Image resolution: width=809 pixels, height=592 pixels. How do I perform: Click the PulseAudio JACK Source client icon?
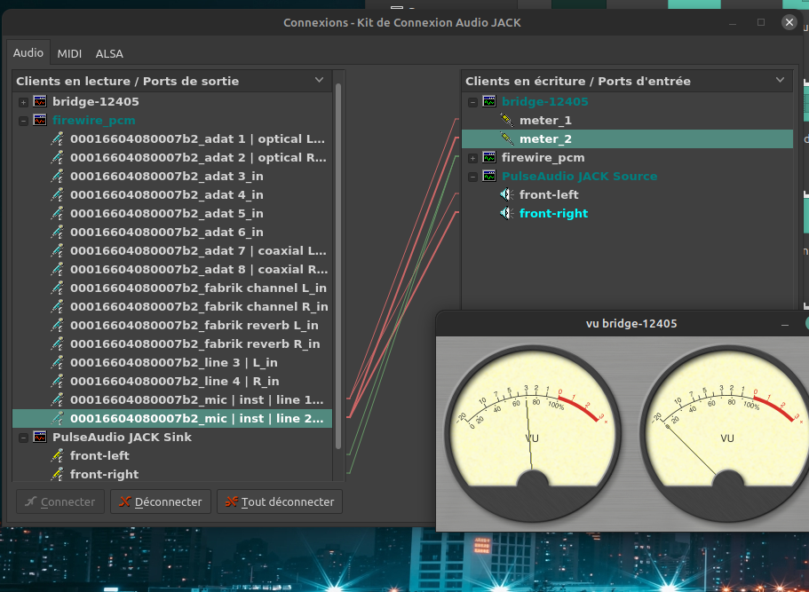489,176
